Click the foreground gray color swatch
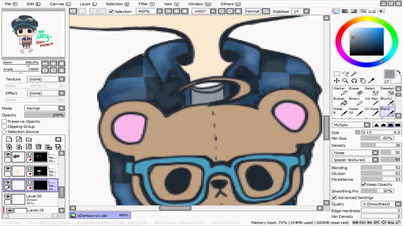The height and width of the screenshot is (226, 403). pos(389,74)
